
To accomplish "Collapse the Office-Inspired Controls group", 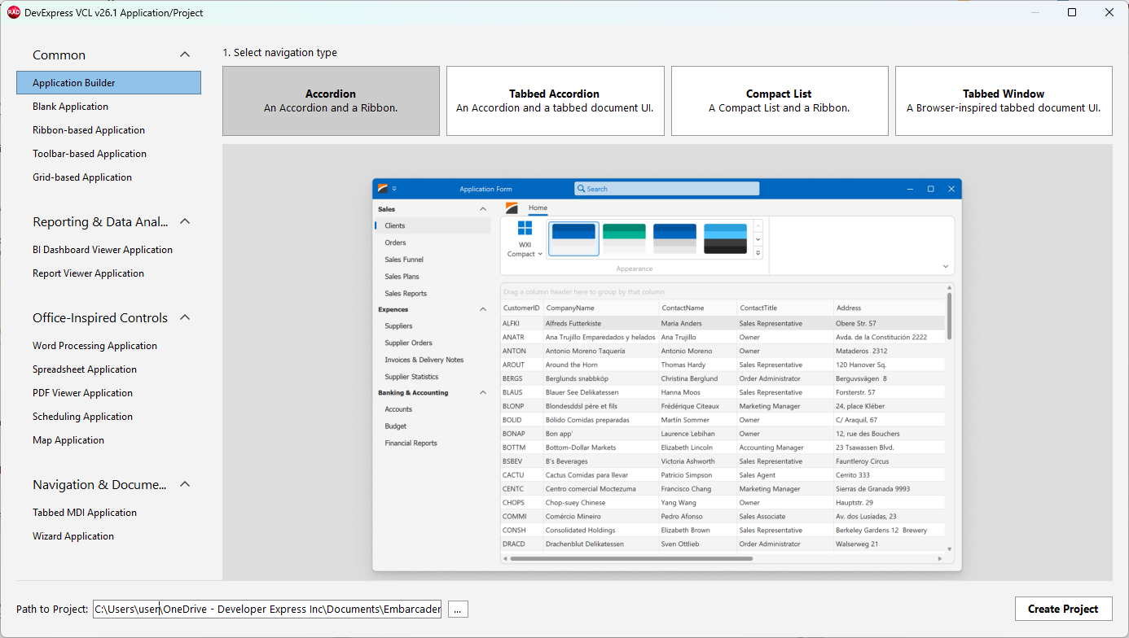I will tap(185, 317).
